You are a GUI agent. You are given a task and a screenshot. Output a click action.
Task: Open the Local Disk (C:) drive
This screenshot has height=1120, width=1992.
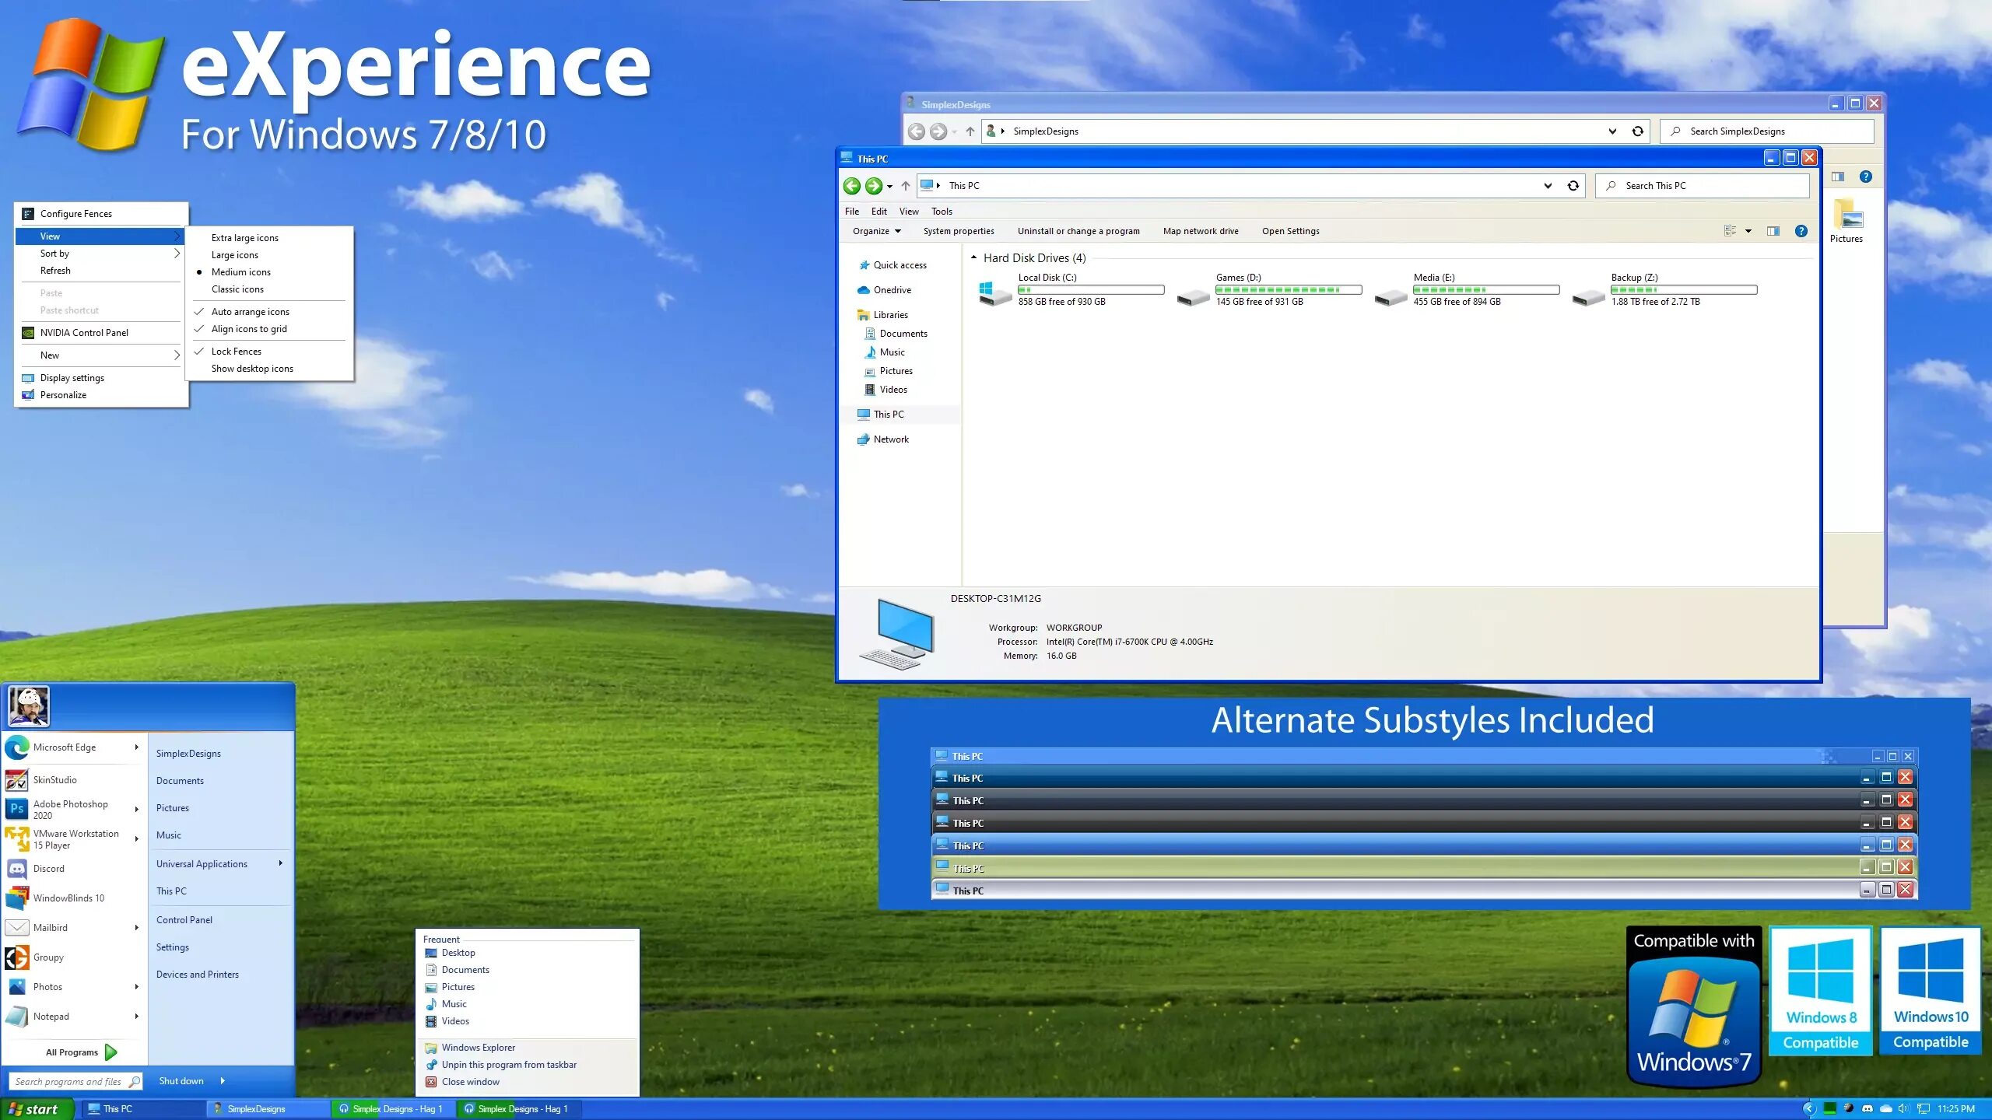994,292
